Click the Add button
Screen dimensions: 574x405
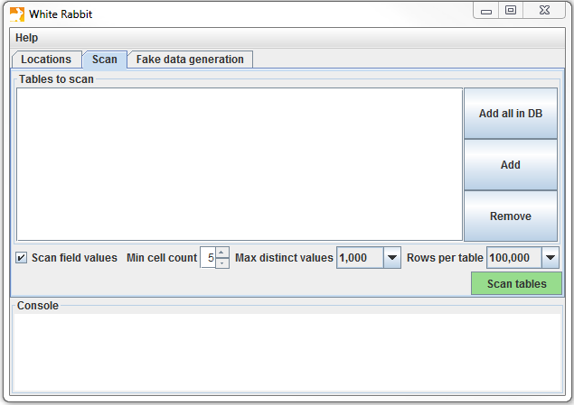(511, 165)
